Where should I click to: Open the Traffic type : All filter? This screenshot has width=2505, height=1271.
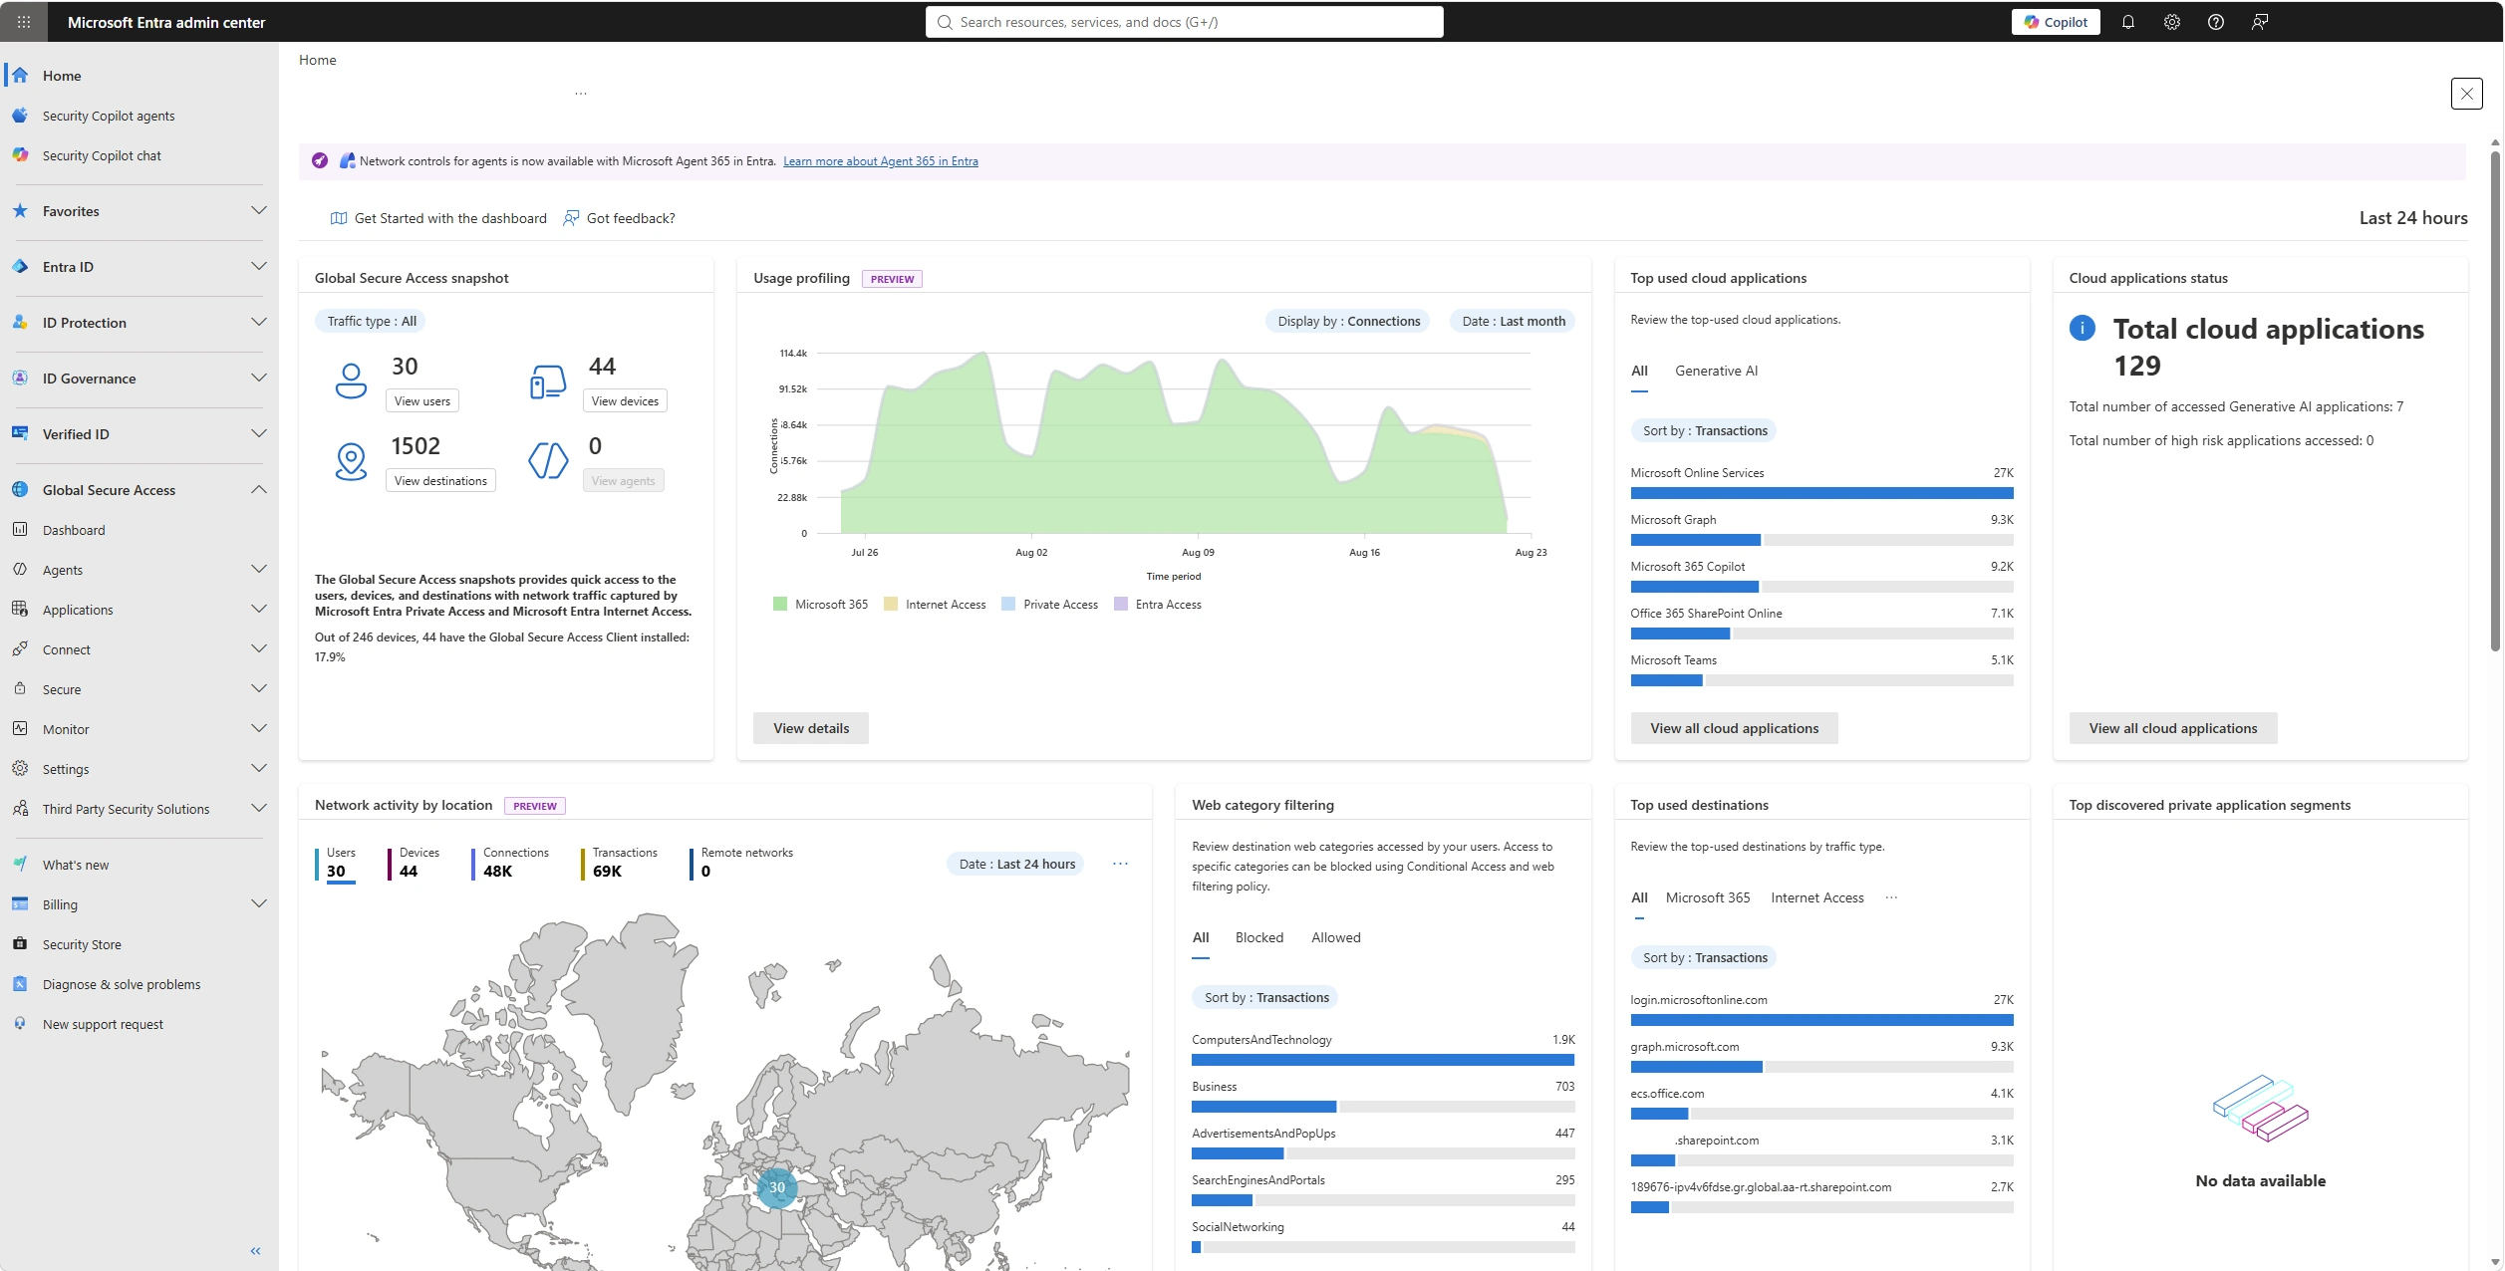click(372, 321)
